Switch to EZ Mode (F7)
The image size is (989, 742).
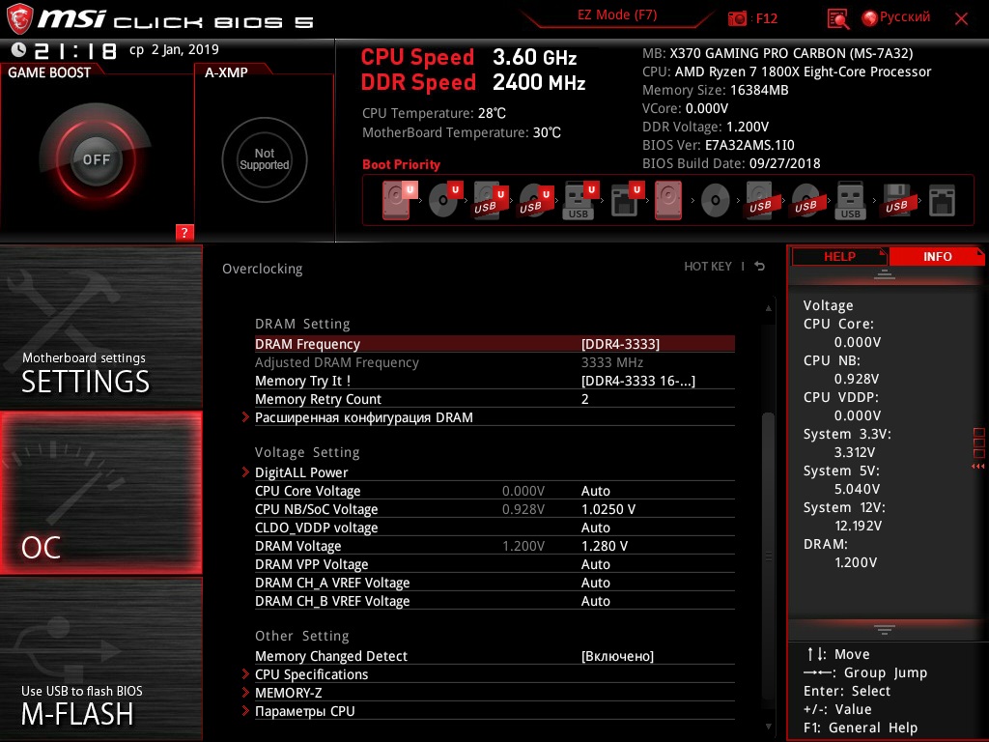[617, 14]
